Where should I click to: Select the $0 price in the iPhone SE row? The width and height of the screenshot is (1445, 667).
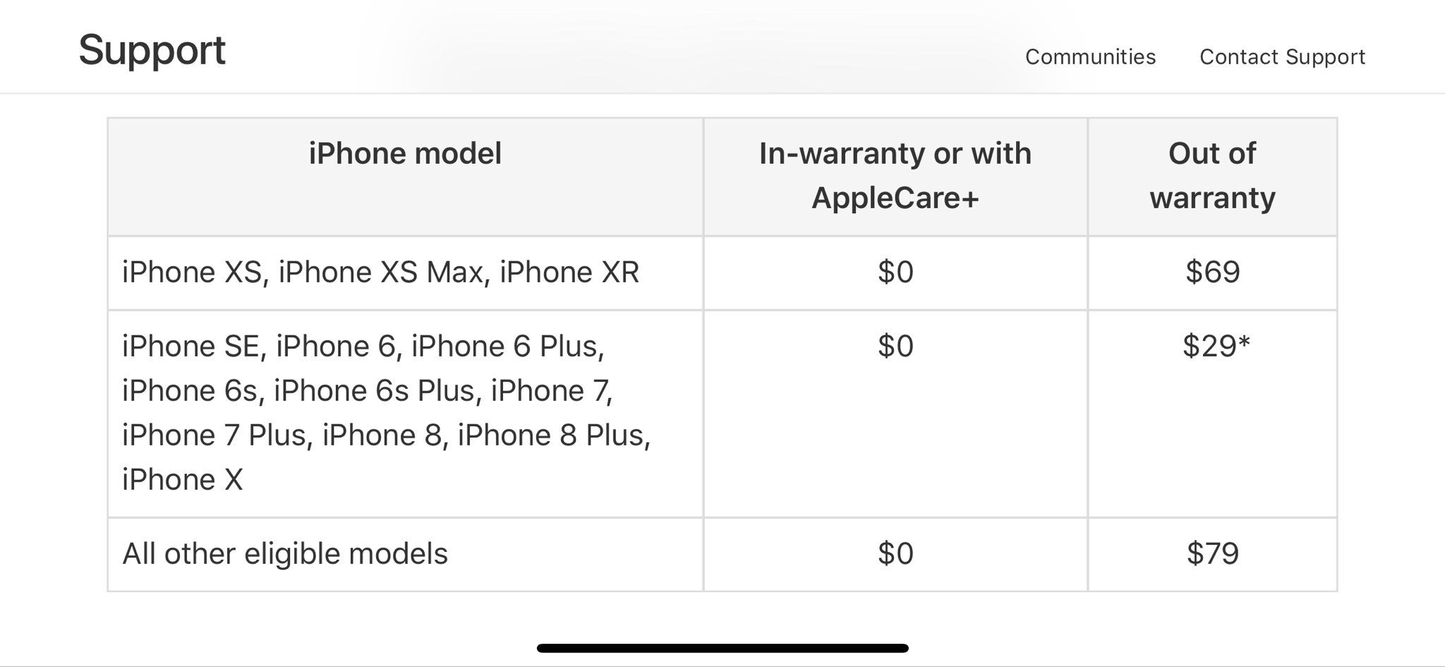(895, 347)
